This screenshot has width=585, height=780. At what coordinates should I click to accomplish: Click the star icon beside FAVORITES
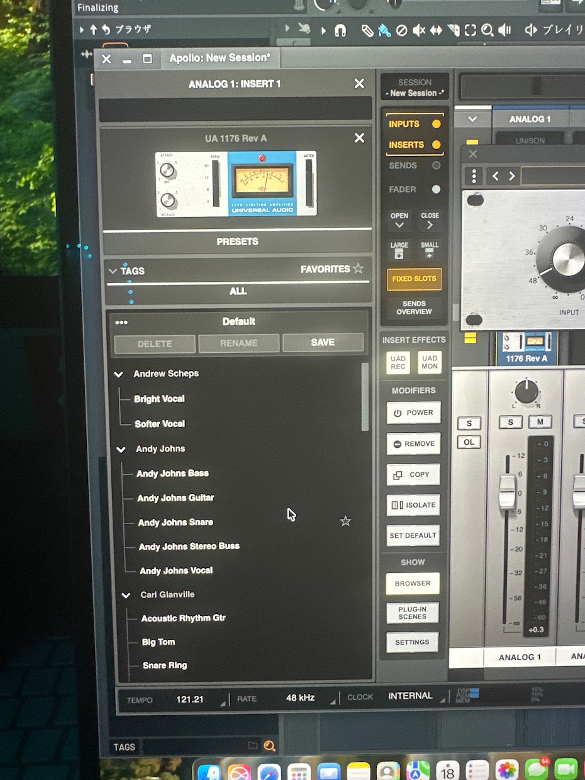358,269
